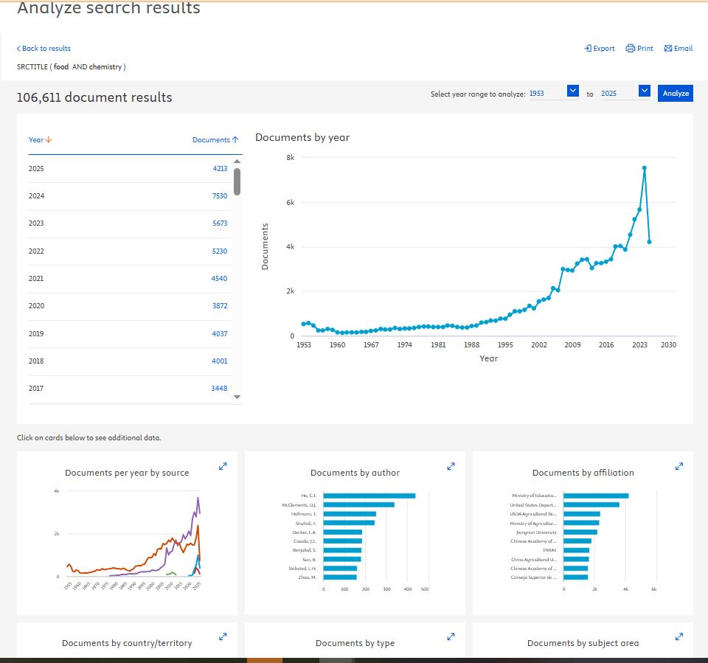Click the Export icon
Viewport: 708px width, 663px height.
click(x=589, y=49)
